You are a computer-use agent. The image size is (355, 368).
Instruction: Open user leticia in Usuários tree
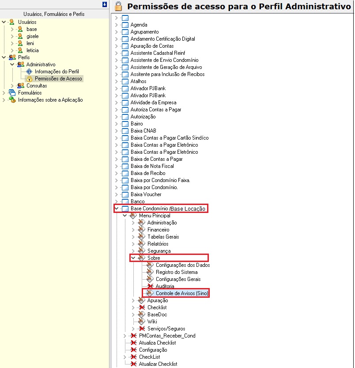coord(32,50)
